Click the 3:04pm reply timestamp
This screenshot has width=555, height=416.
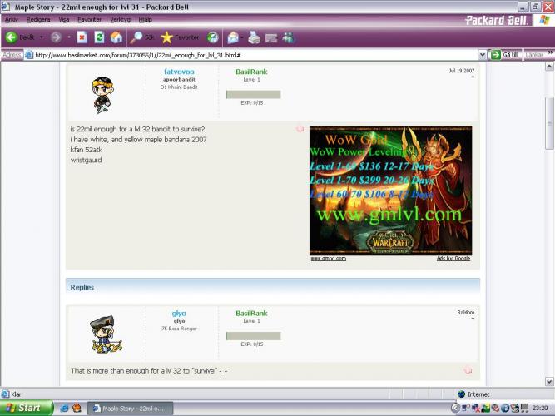(465, 312)
